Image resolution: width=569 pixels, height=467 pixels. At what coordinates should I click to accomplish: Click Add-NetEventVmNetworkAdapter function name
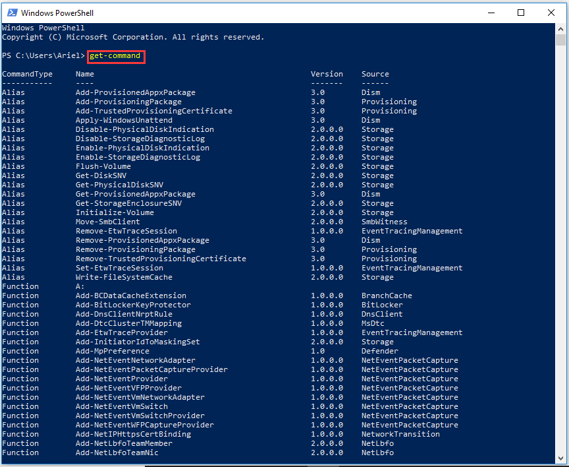(x=140, y=397)
